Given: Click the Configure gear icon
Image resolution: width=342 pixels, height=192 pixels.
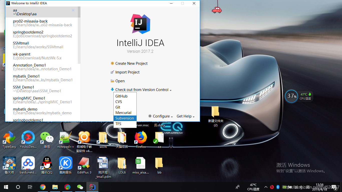Looking at the screenshot, I should [x=150, y=116].
